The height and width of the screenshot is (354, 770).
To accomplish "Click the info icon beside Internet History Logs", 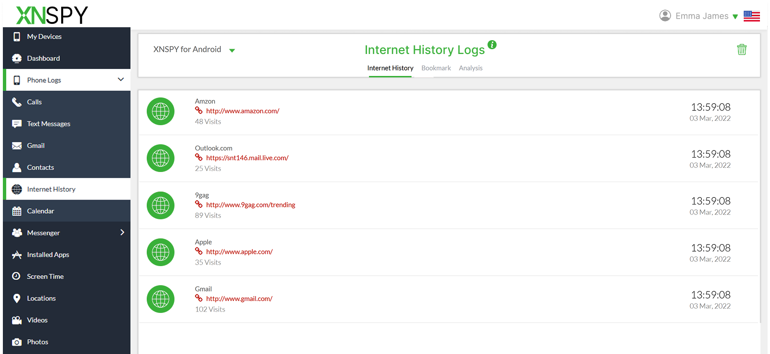I will tap(492, 44).
